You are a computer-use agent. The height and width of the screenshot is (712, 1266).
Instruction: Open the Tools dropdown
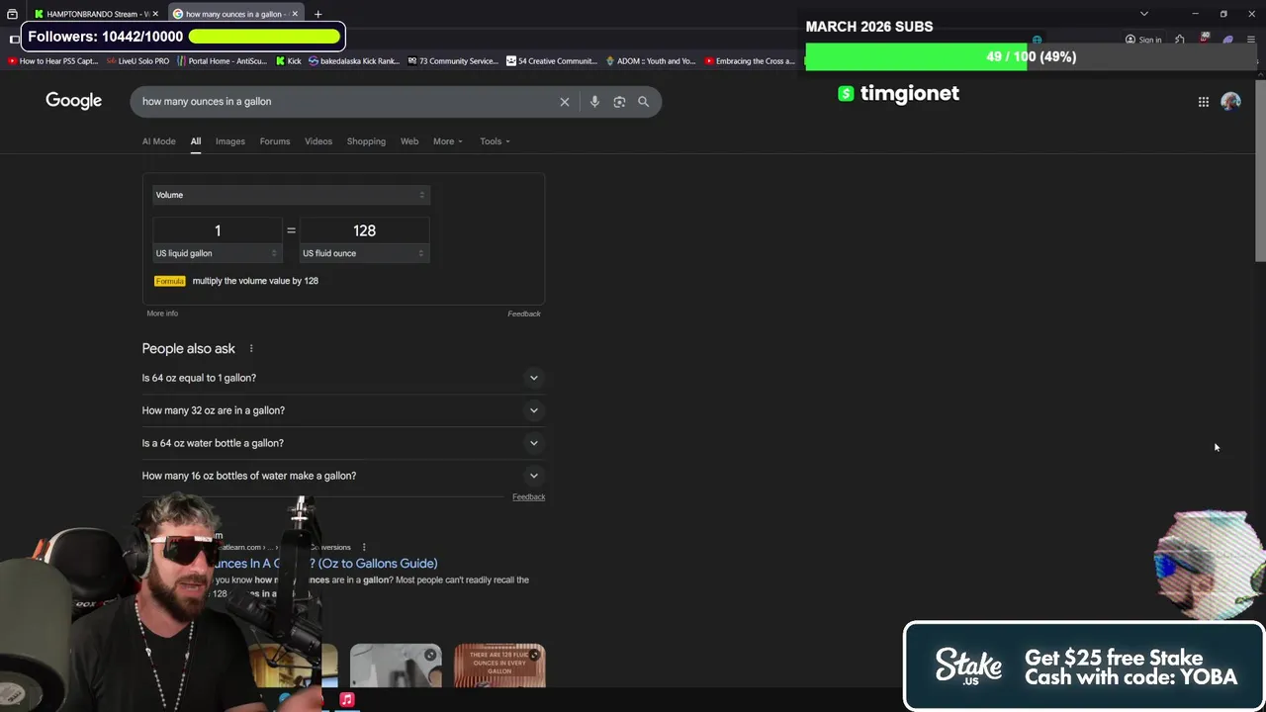[495, 141]
